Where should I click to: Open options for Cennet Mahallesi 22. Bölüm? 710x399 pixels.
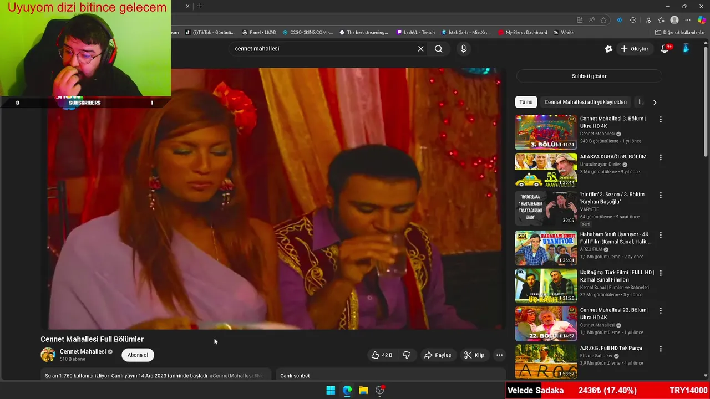click(660, 310)
